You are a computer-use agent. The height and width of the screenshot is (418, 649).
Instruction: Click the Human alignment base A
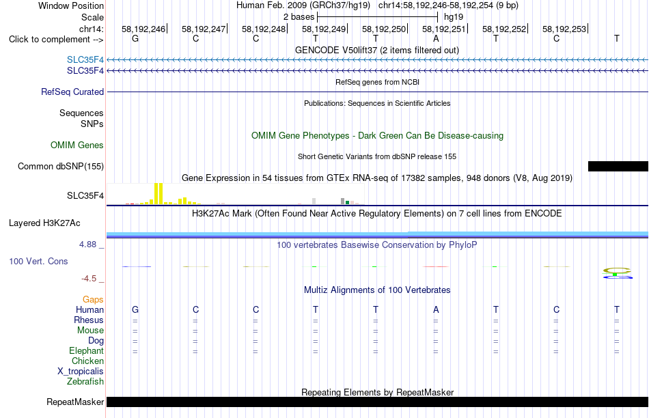(436, 309)
